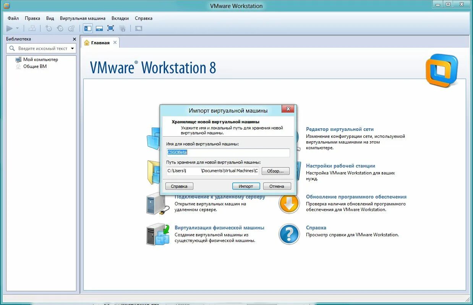Click the blue question mark help icon
The width and height of the screenshot is (473, 305).
289,234
